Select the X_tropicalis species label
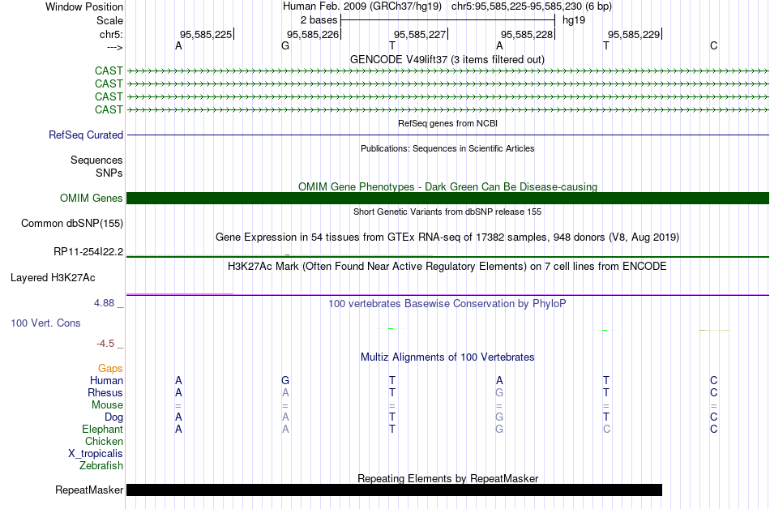 [96, 454]
